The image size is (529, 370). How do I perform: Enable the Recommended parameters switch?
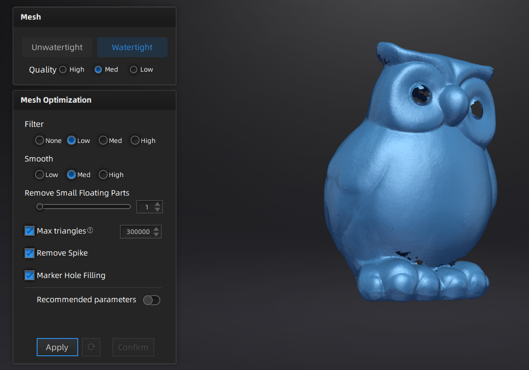152,300
